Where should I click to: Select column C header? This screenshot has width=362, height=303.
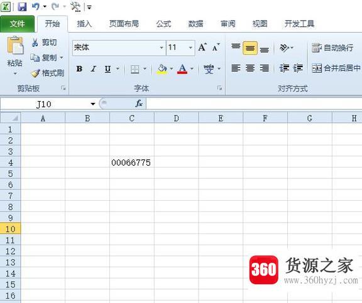[132, 118]
